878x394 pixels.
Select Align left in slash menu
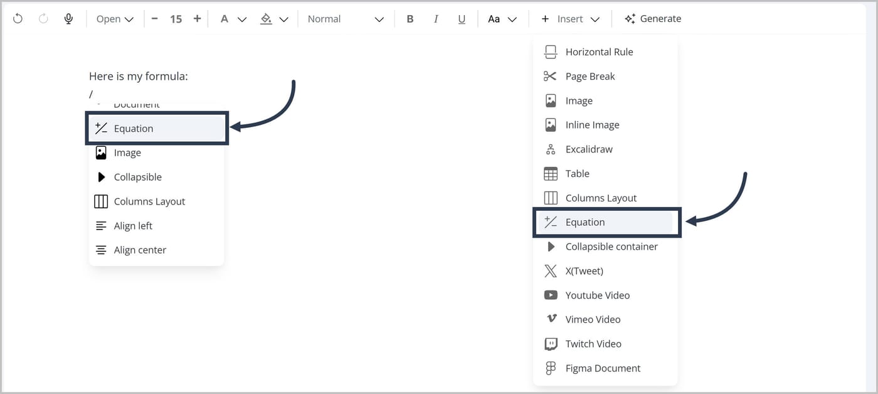coord(157,226)
